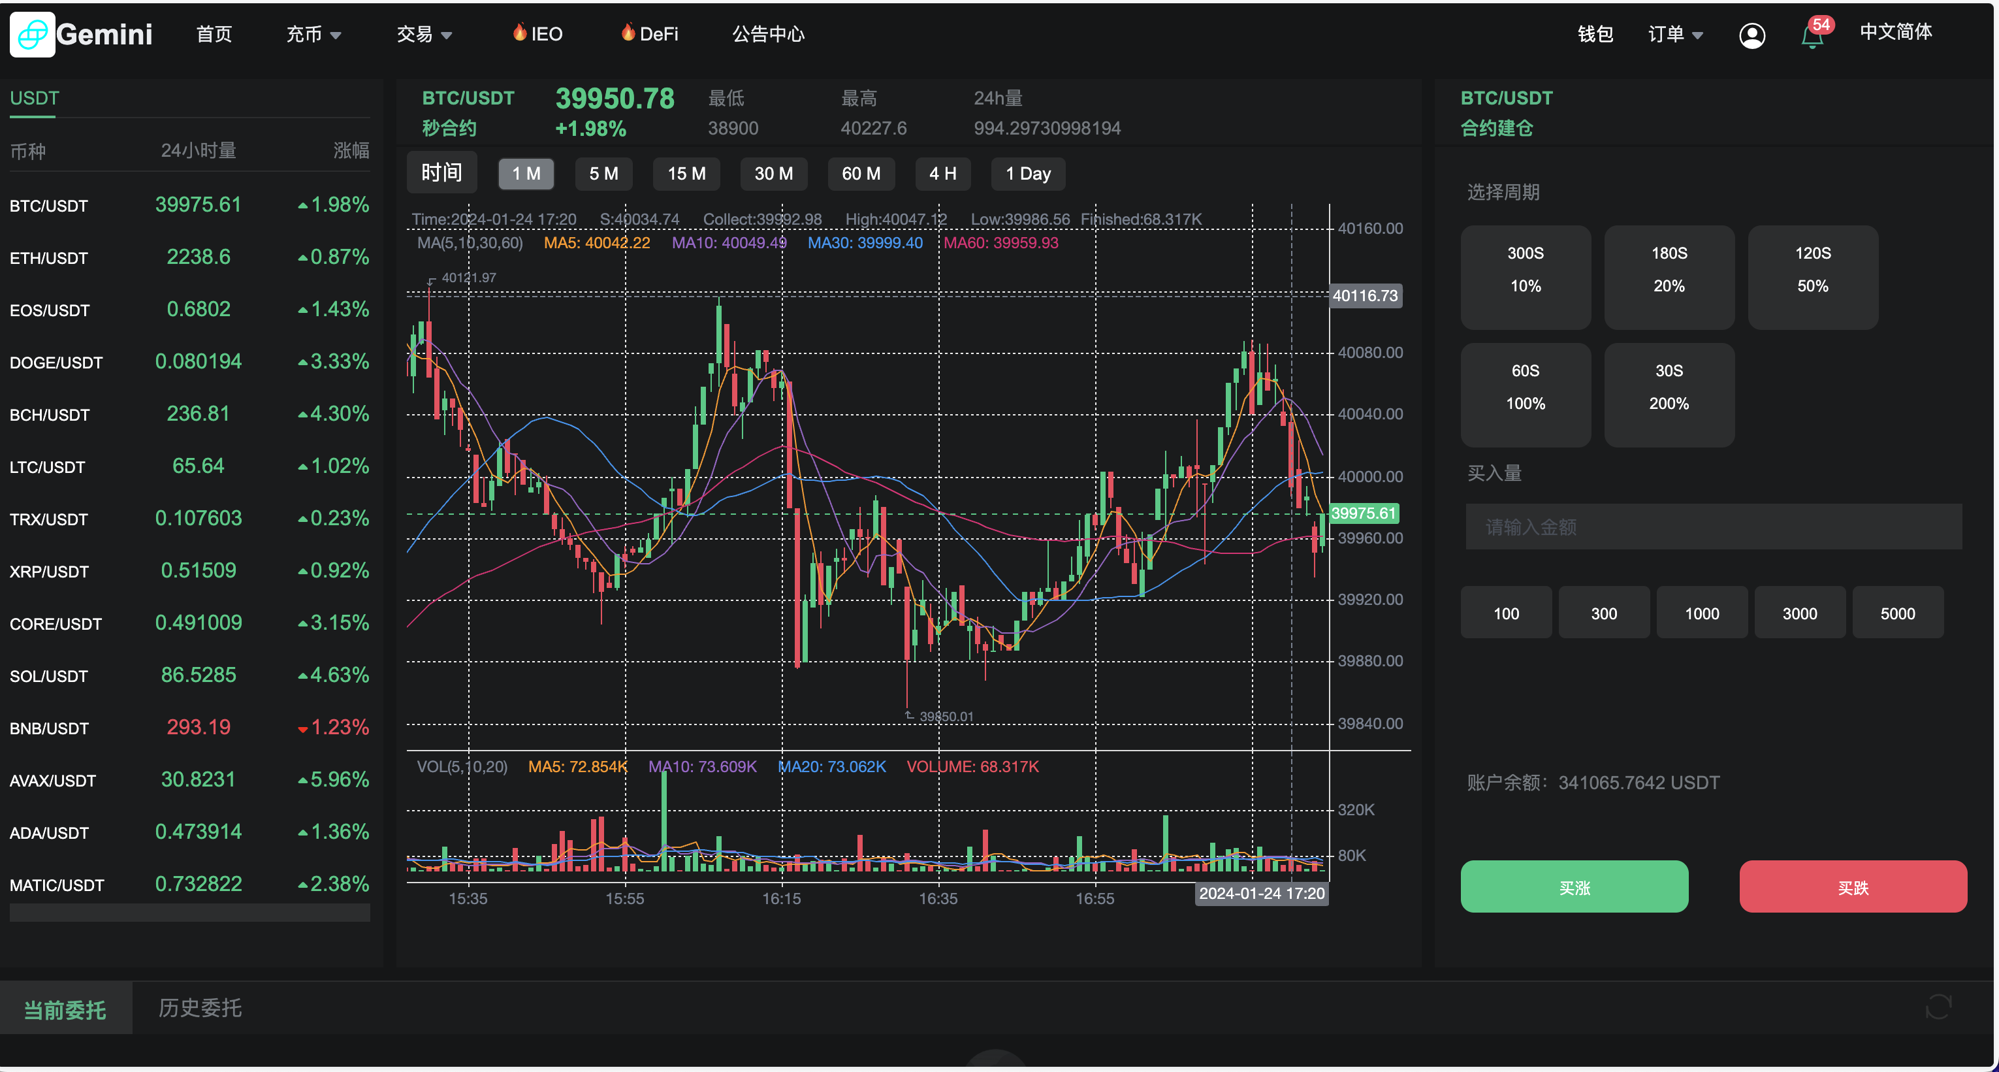Click the Gemini logo icon
The image size is (1999, 1072).
pos(33,34)
